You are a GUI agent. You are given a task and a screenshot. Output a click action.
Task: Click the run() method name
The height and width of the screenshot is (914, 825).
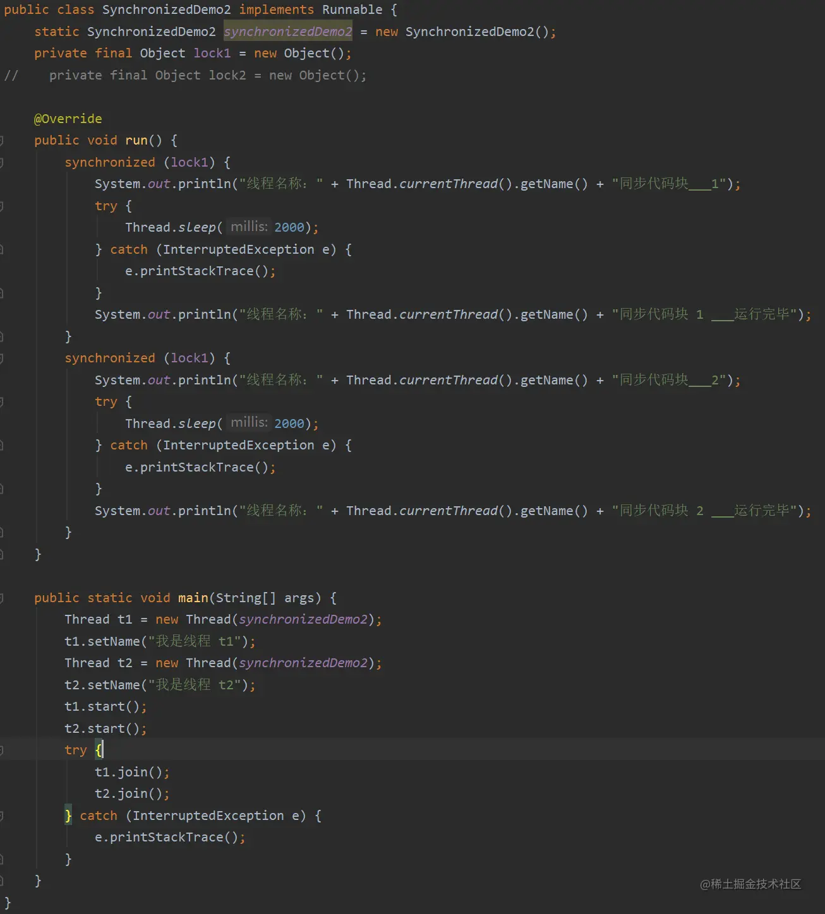[x=136, y=140]
